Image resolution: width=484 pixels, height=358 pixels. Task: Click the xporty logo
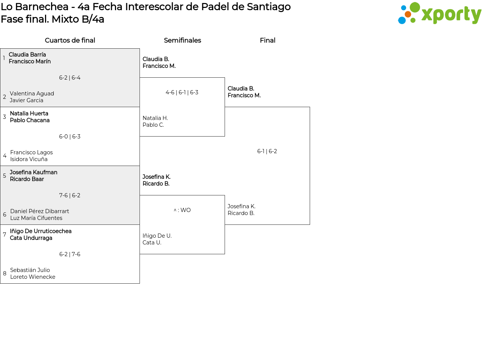(x=439, y=14)
